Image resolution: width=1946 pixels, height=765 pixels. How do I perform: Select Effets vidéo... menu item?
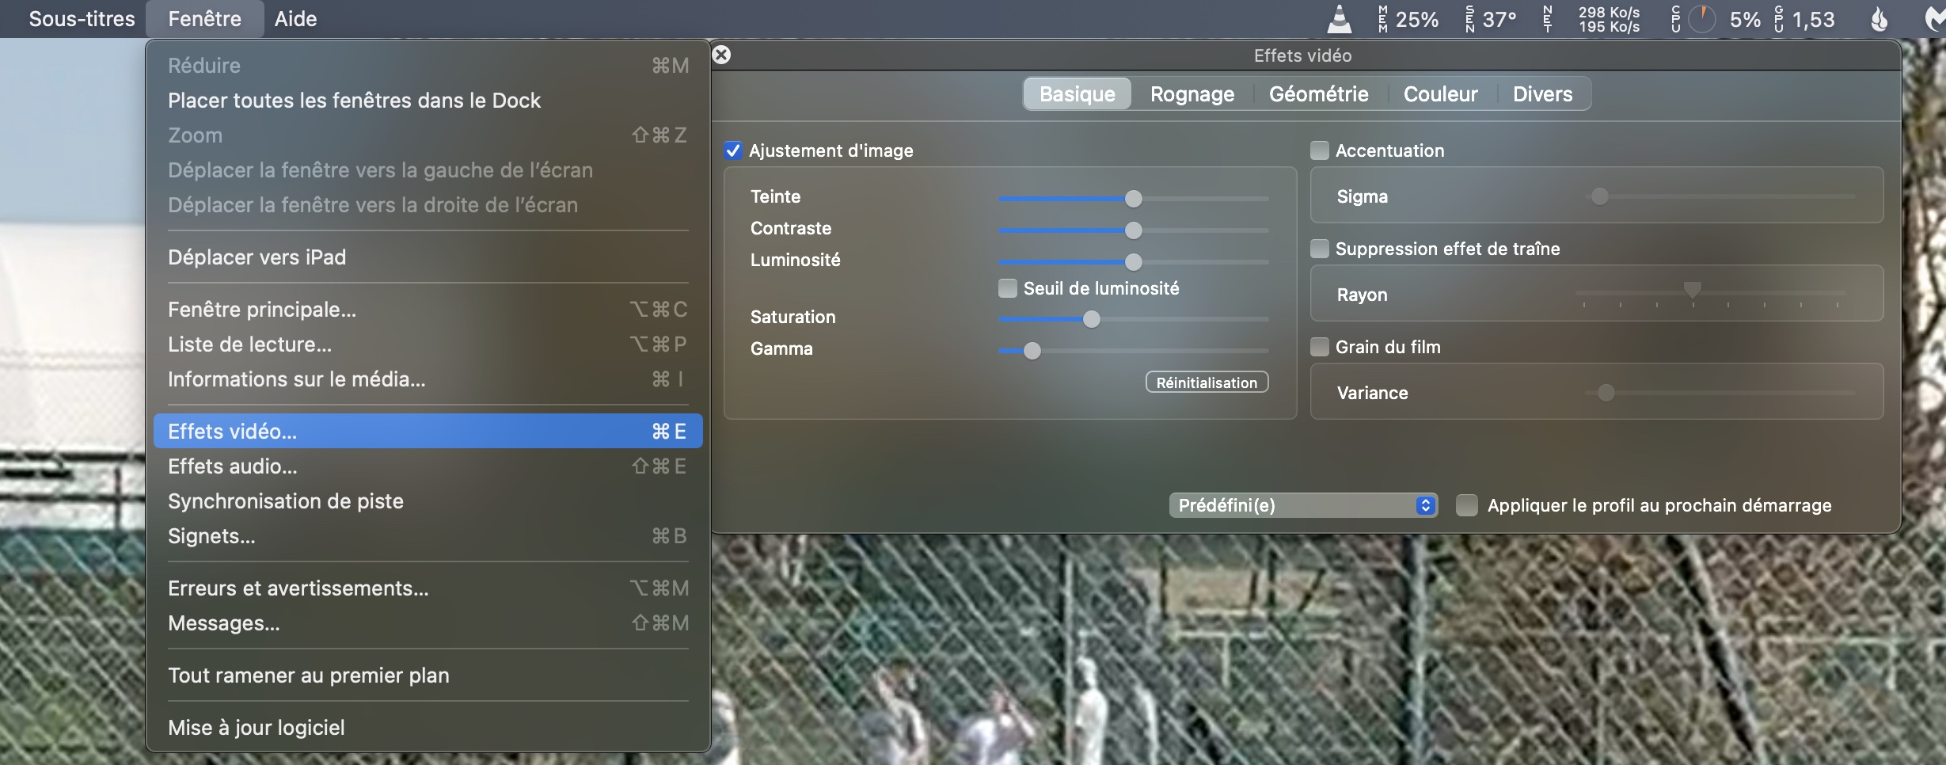coord(428,432)
